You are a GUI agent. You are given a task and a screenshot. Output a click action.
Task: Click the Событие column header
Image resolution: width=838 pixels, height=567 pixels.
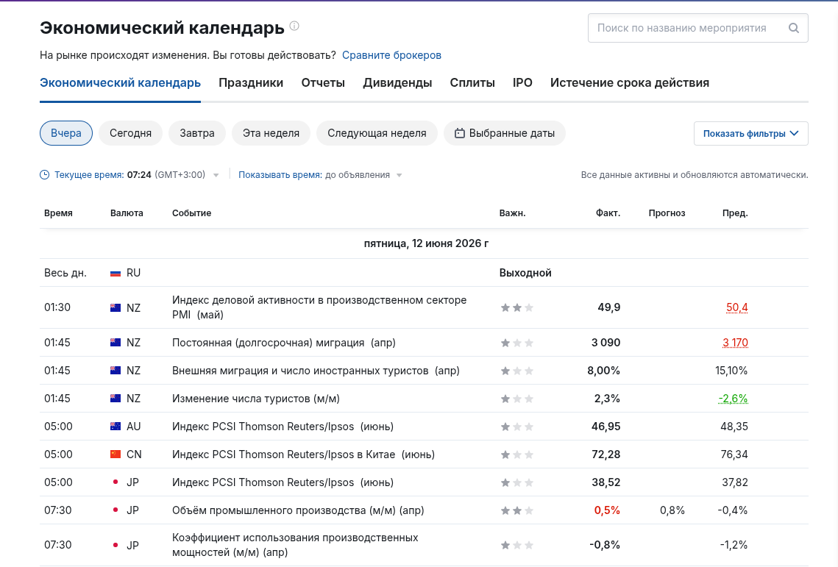tap(192, 213)
